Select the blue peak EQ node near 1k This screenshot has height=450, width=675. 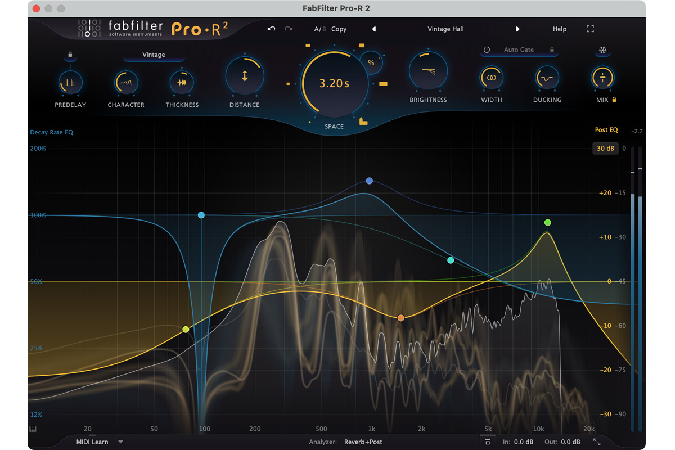(370, 181)
